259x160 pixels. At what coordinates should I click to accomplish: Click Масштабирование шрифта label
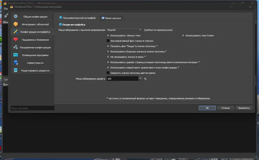[90, 79]
